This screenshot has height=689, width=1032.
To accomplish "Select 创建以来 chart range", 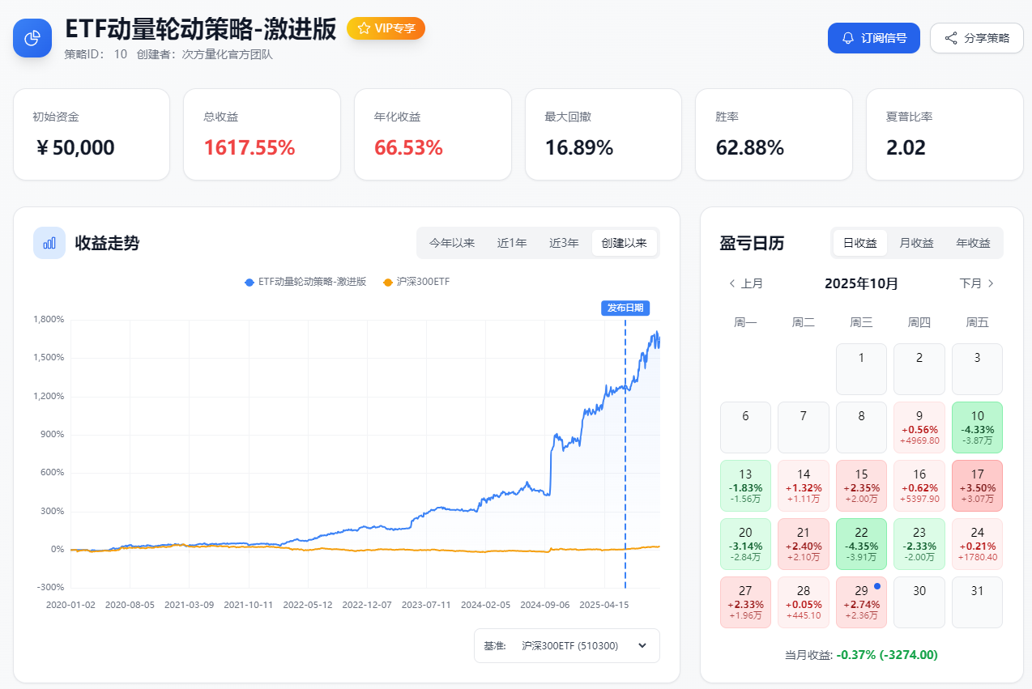I will point(624,243).
